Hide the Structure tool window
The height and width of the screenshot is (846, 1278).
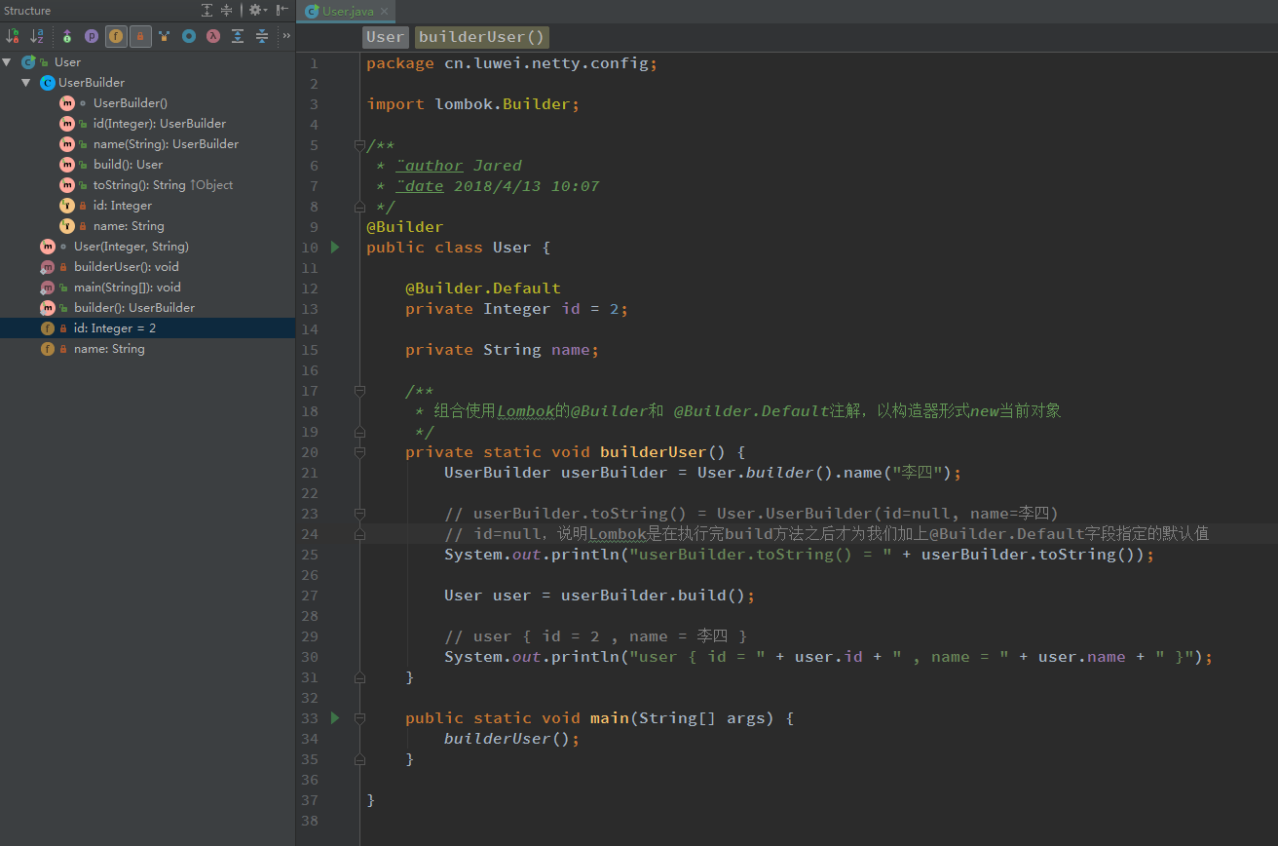point(282,10)
